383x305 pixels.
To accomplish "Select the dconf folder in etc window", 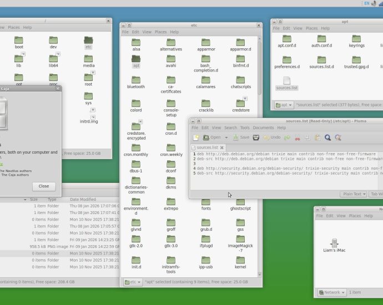I will (x=171, y=167).
